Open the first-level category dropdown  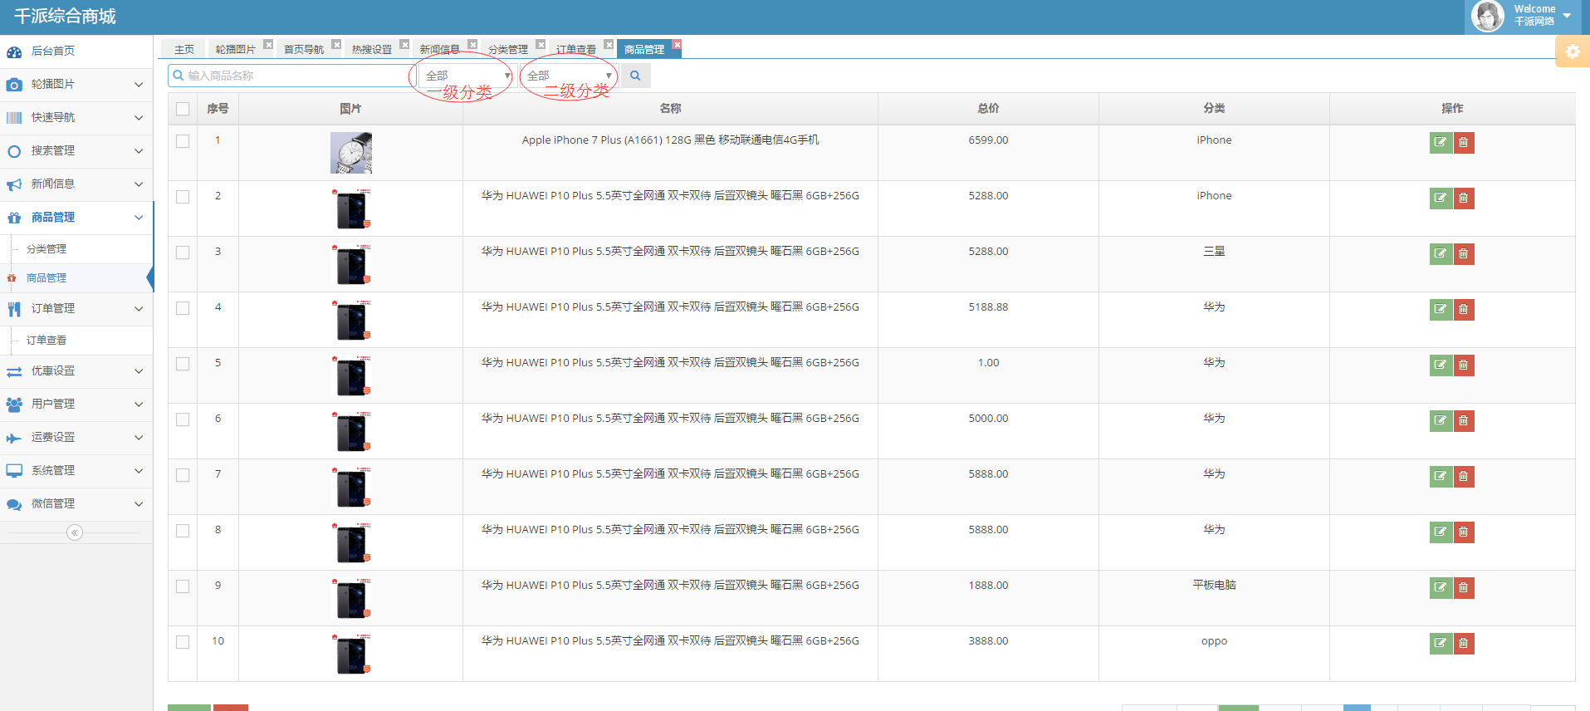point(467,76)
